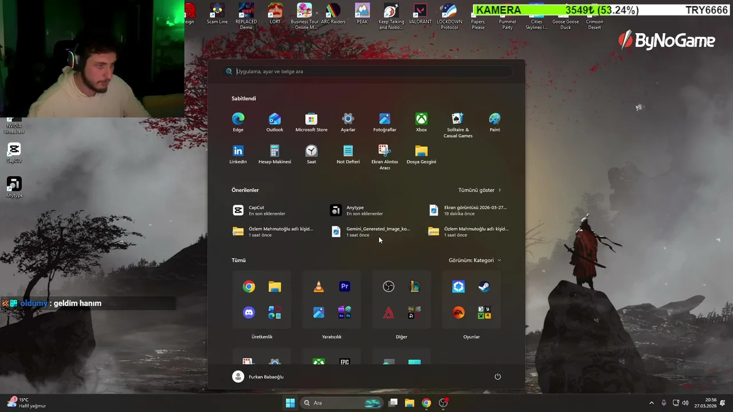Viewport: 733px width, 412px height.
Task: Launch Outlook from pinned apps
Action: tap(274, 122)
